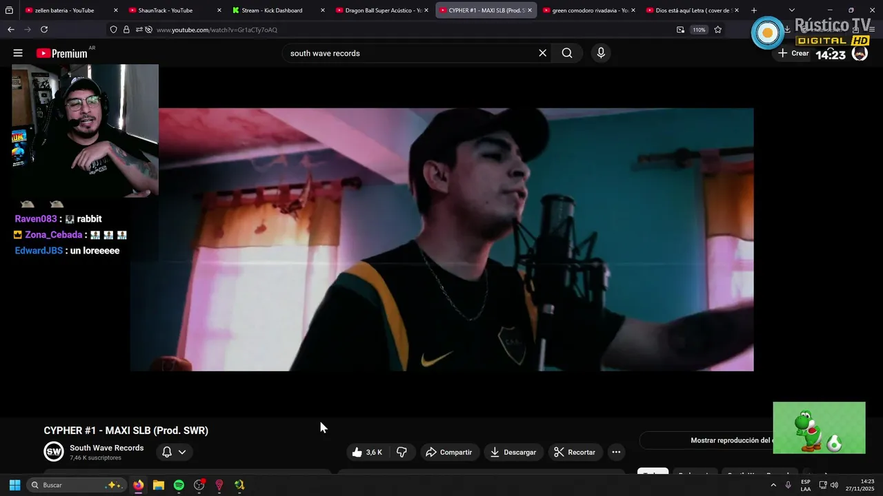The height and width of the screenshot is (496, 883).
Task: Close the zellen bateria tab
Action: click(x=115, y=10)
